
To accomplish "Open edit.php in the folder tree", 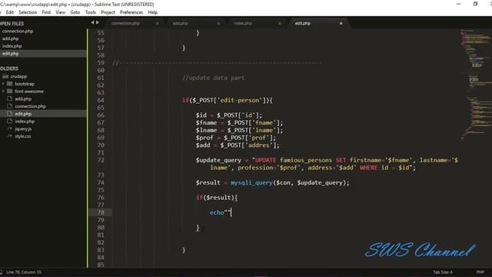I will (23, 114).
